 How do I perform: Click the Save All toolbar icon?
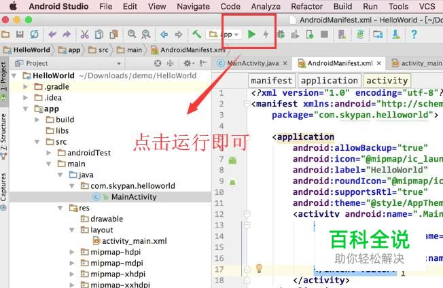pos(20,35)
